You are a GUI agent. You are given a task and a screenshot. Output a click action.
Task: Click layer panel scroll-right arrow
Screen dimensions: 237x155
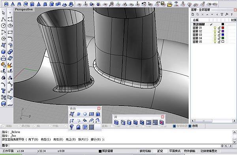pyautogui.click(x=234, y=121)
